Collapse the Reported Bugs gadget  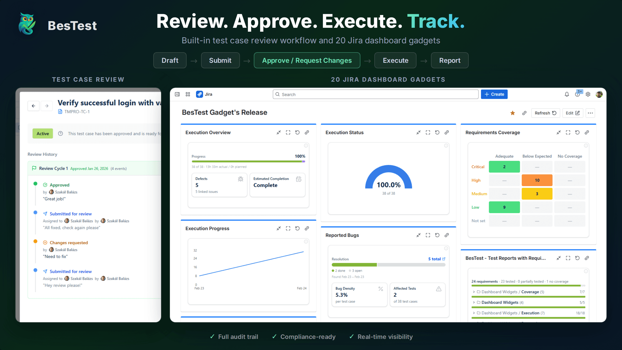tap(418, 235)
